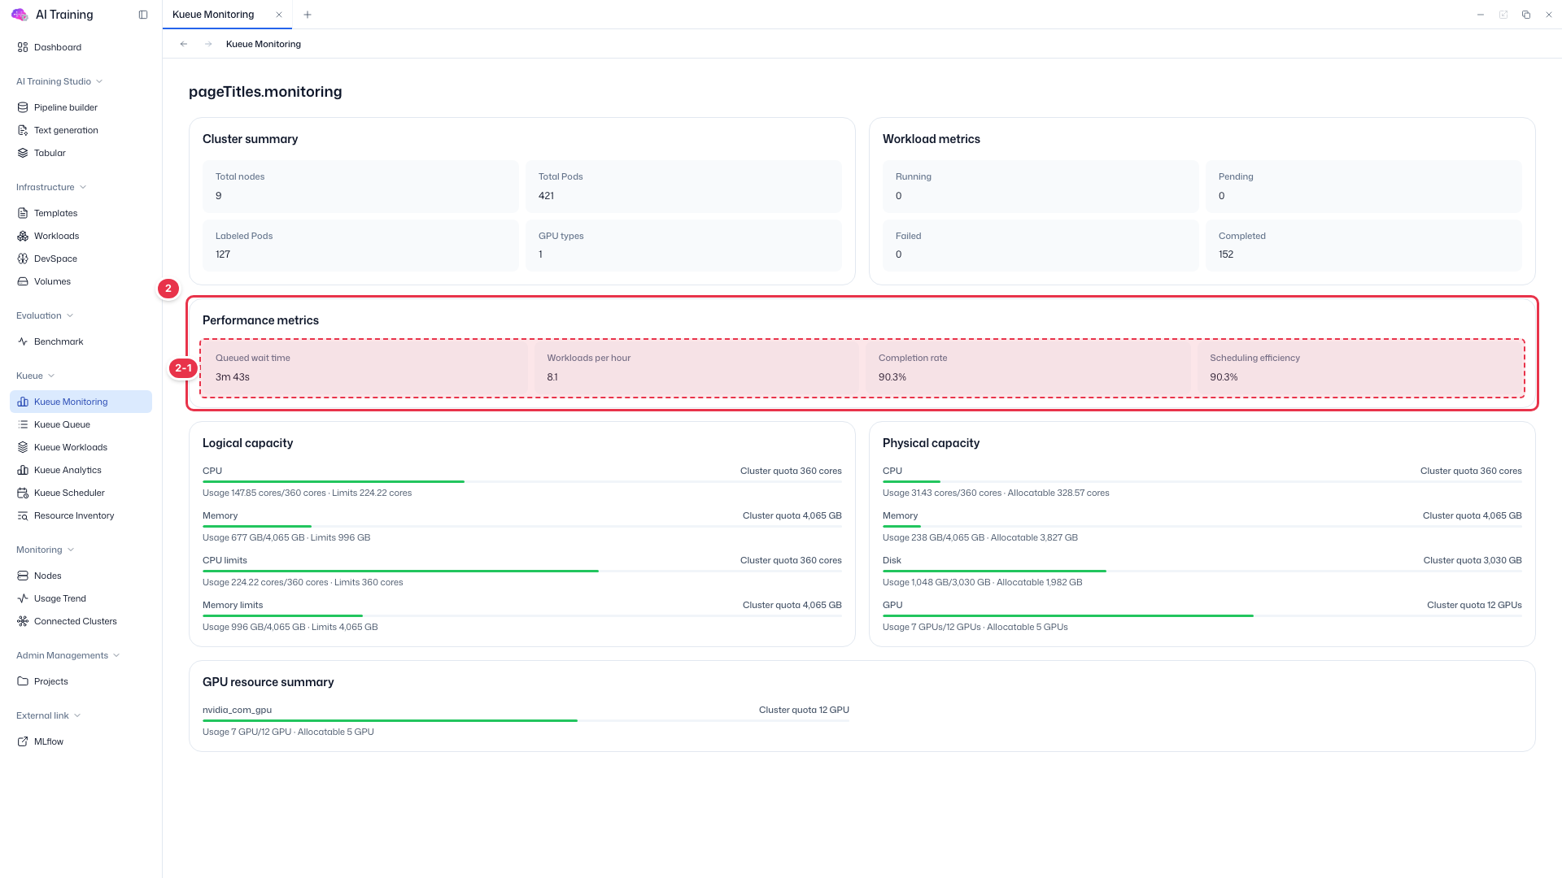Image resolution: width=1562 pixels, height=878 pixels.
Task: Click the Usage Trend icon
Action: (x=23, y=598)
